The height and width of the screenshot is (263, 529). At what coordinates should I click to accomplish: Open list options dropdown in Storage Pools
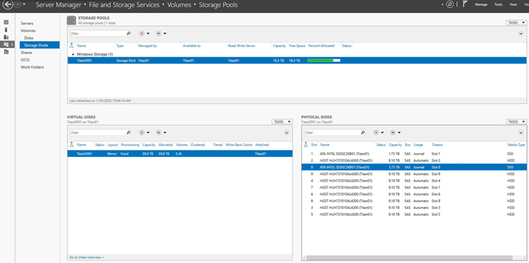(x=144, y=34)
